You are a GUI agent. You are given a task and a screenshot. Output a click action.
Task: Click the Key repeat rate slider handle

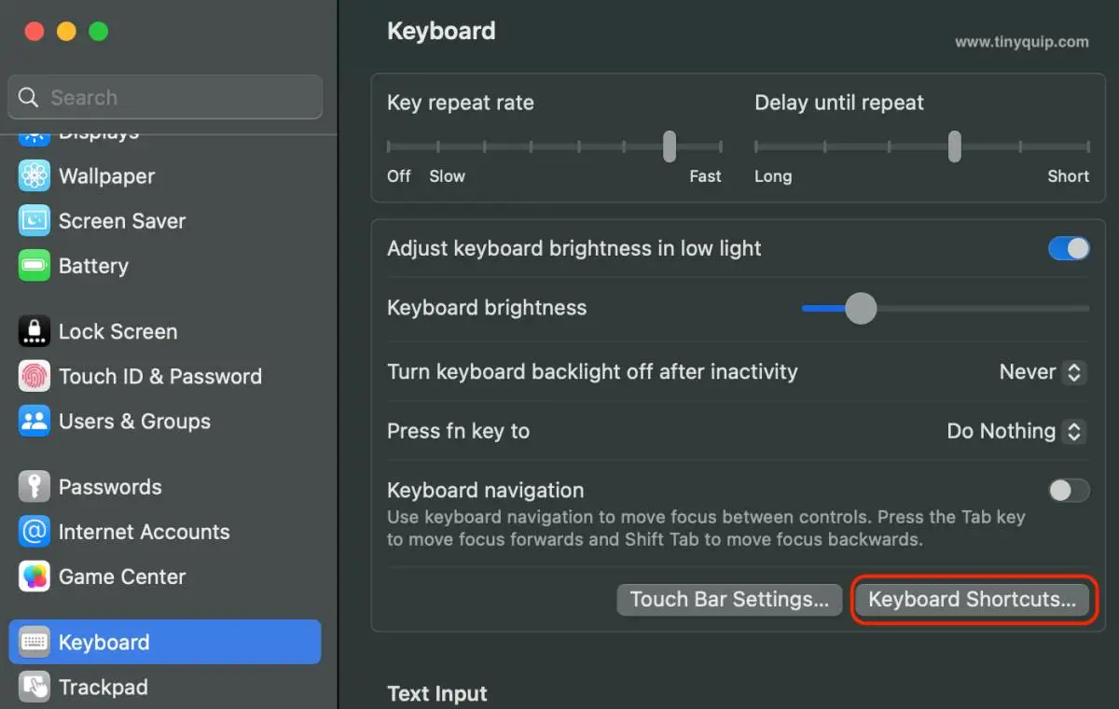670,146
